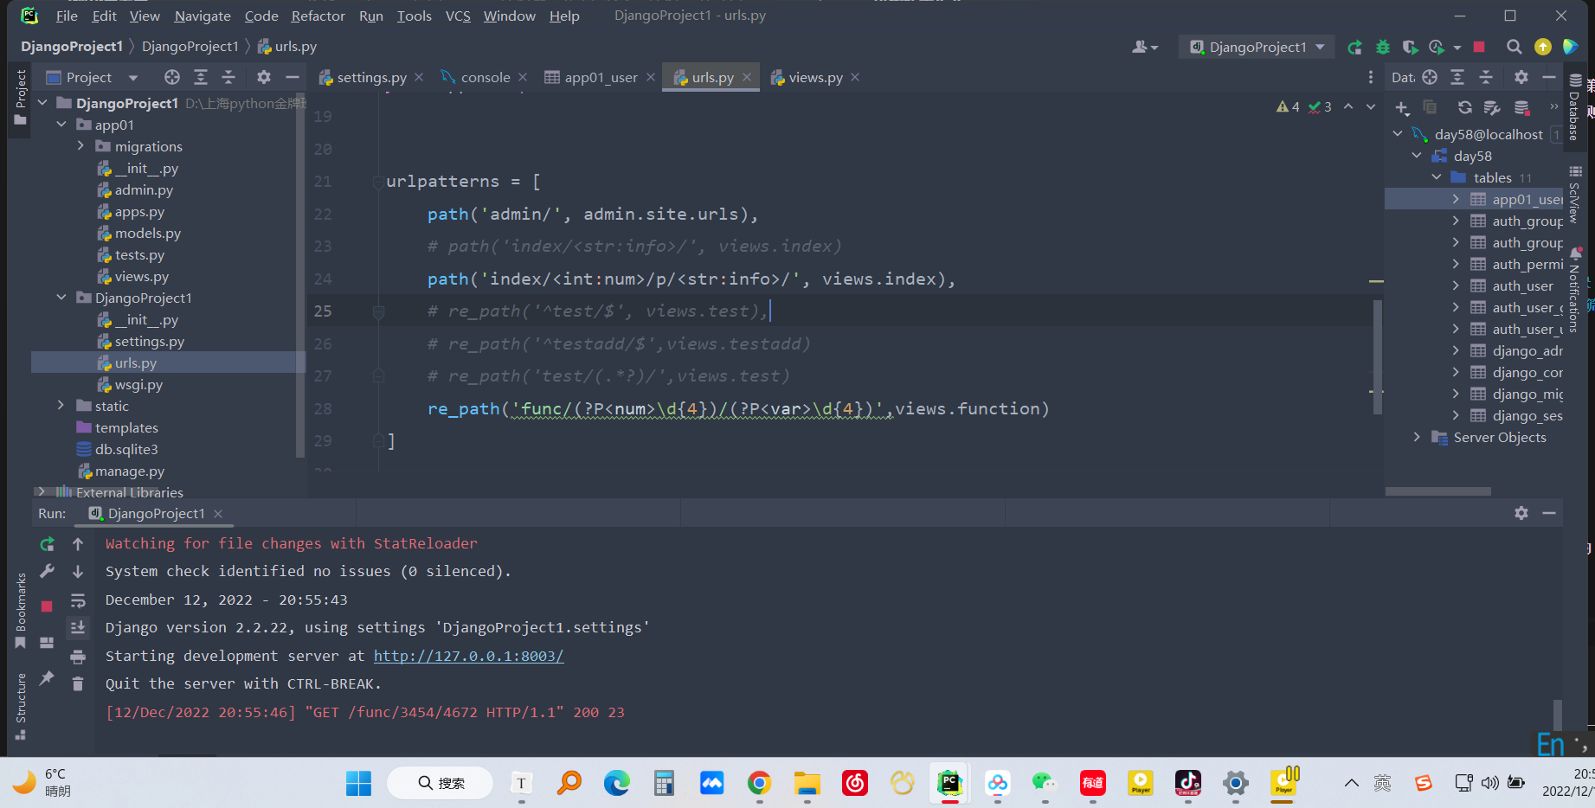Go to next highlighted error arrow
Viewport: 1595px width, 808px height.
point(1371,106)
